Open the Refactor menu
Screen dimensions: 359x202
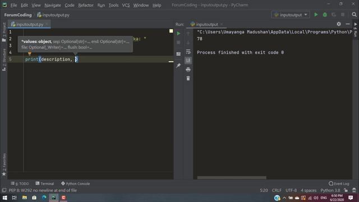pos(86,5)
